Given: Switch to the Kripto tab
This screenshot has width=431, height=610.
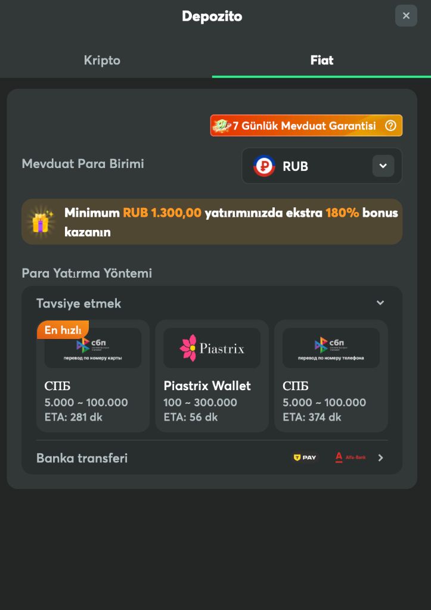Looking at the screenshot, I should coord(101,60).
